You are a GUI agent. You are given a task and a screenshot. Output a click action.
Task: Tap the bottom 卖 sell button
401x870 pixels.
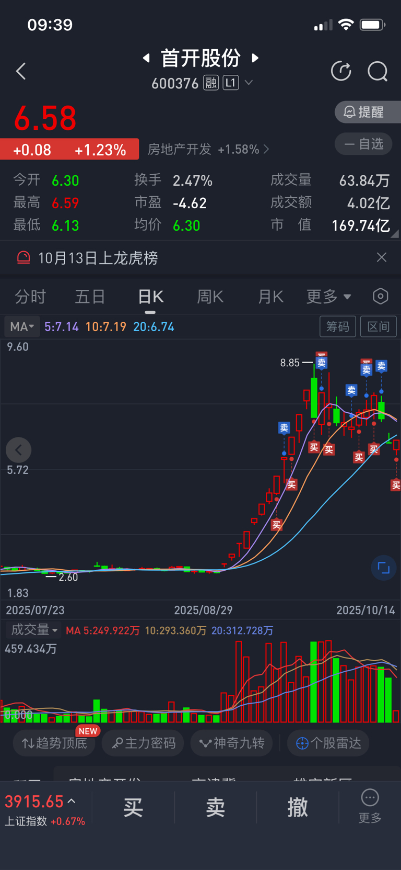pyautogui.click(x=215, y=808)
